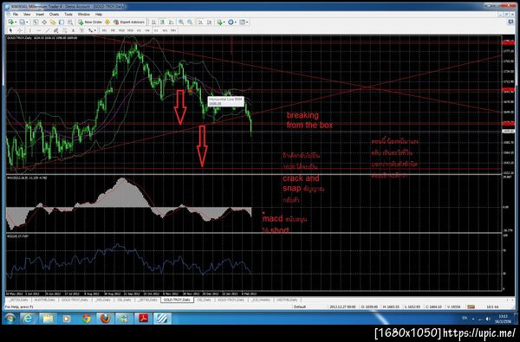Switch timeframe to W1
The image size is (520, 342).
pyautogui.click(x=165, y=30)
